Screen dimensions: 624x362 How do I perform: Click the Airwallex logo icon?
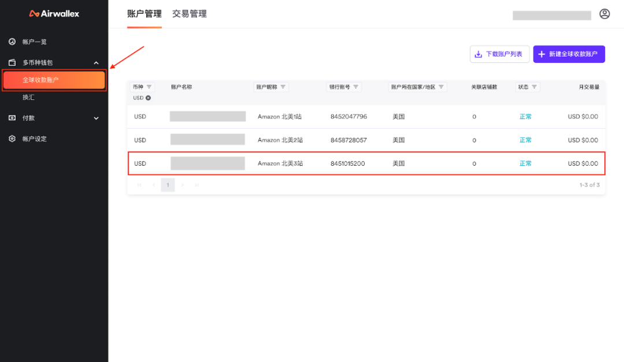pos(34,13)
